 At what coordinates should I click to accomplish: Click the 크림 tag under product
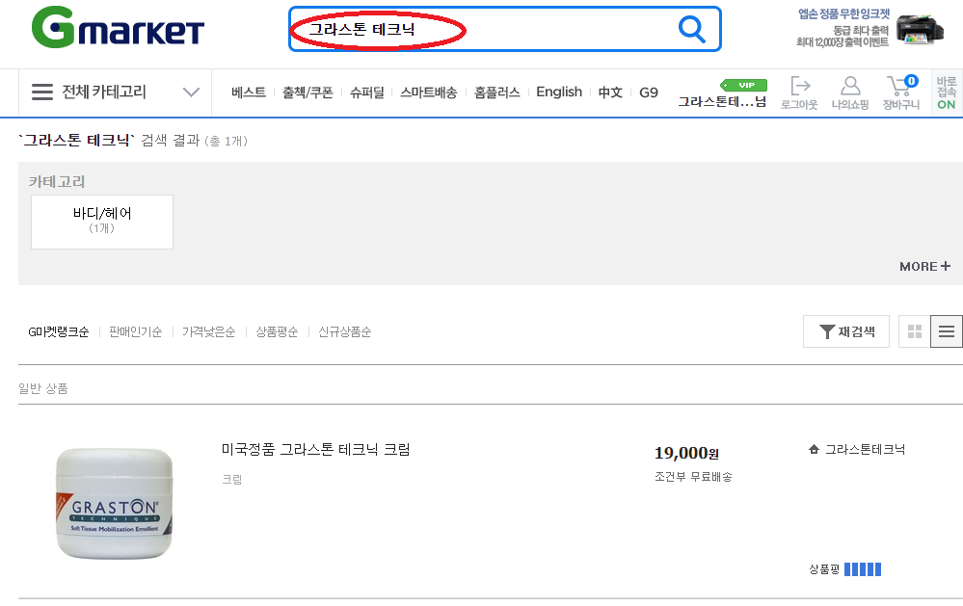tap(232, 480)
